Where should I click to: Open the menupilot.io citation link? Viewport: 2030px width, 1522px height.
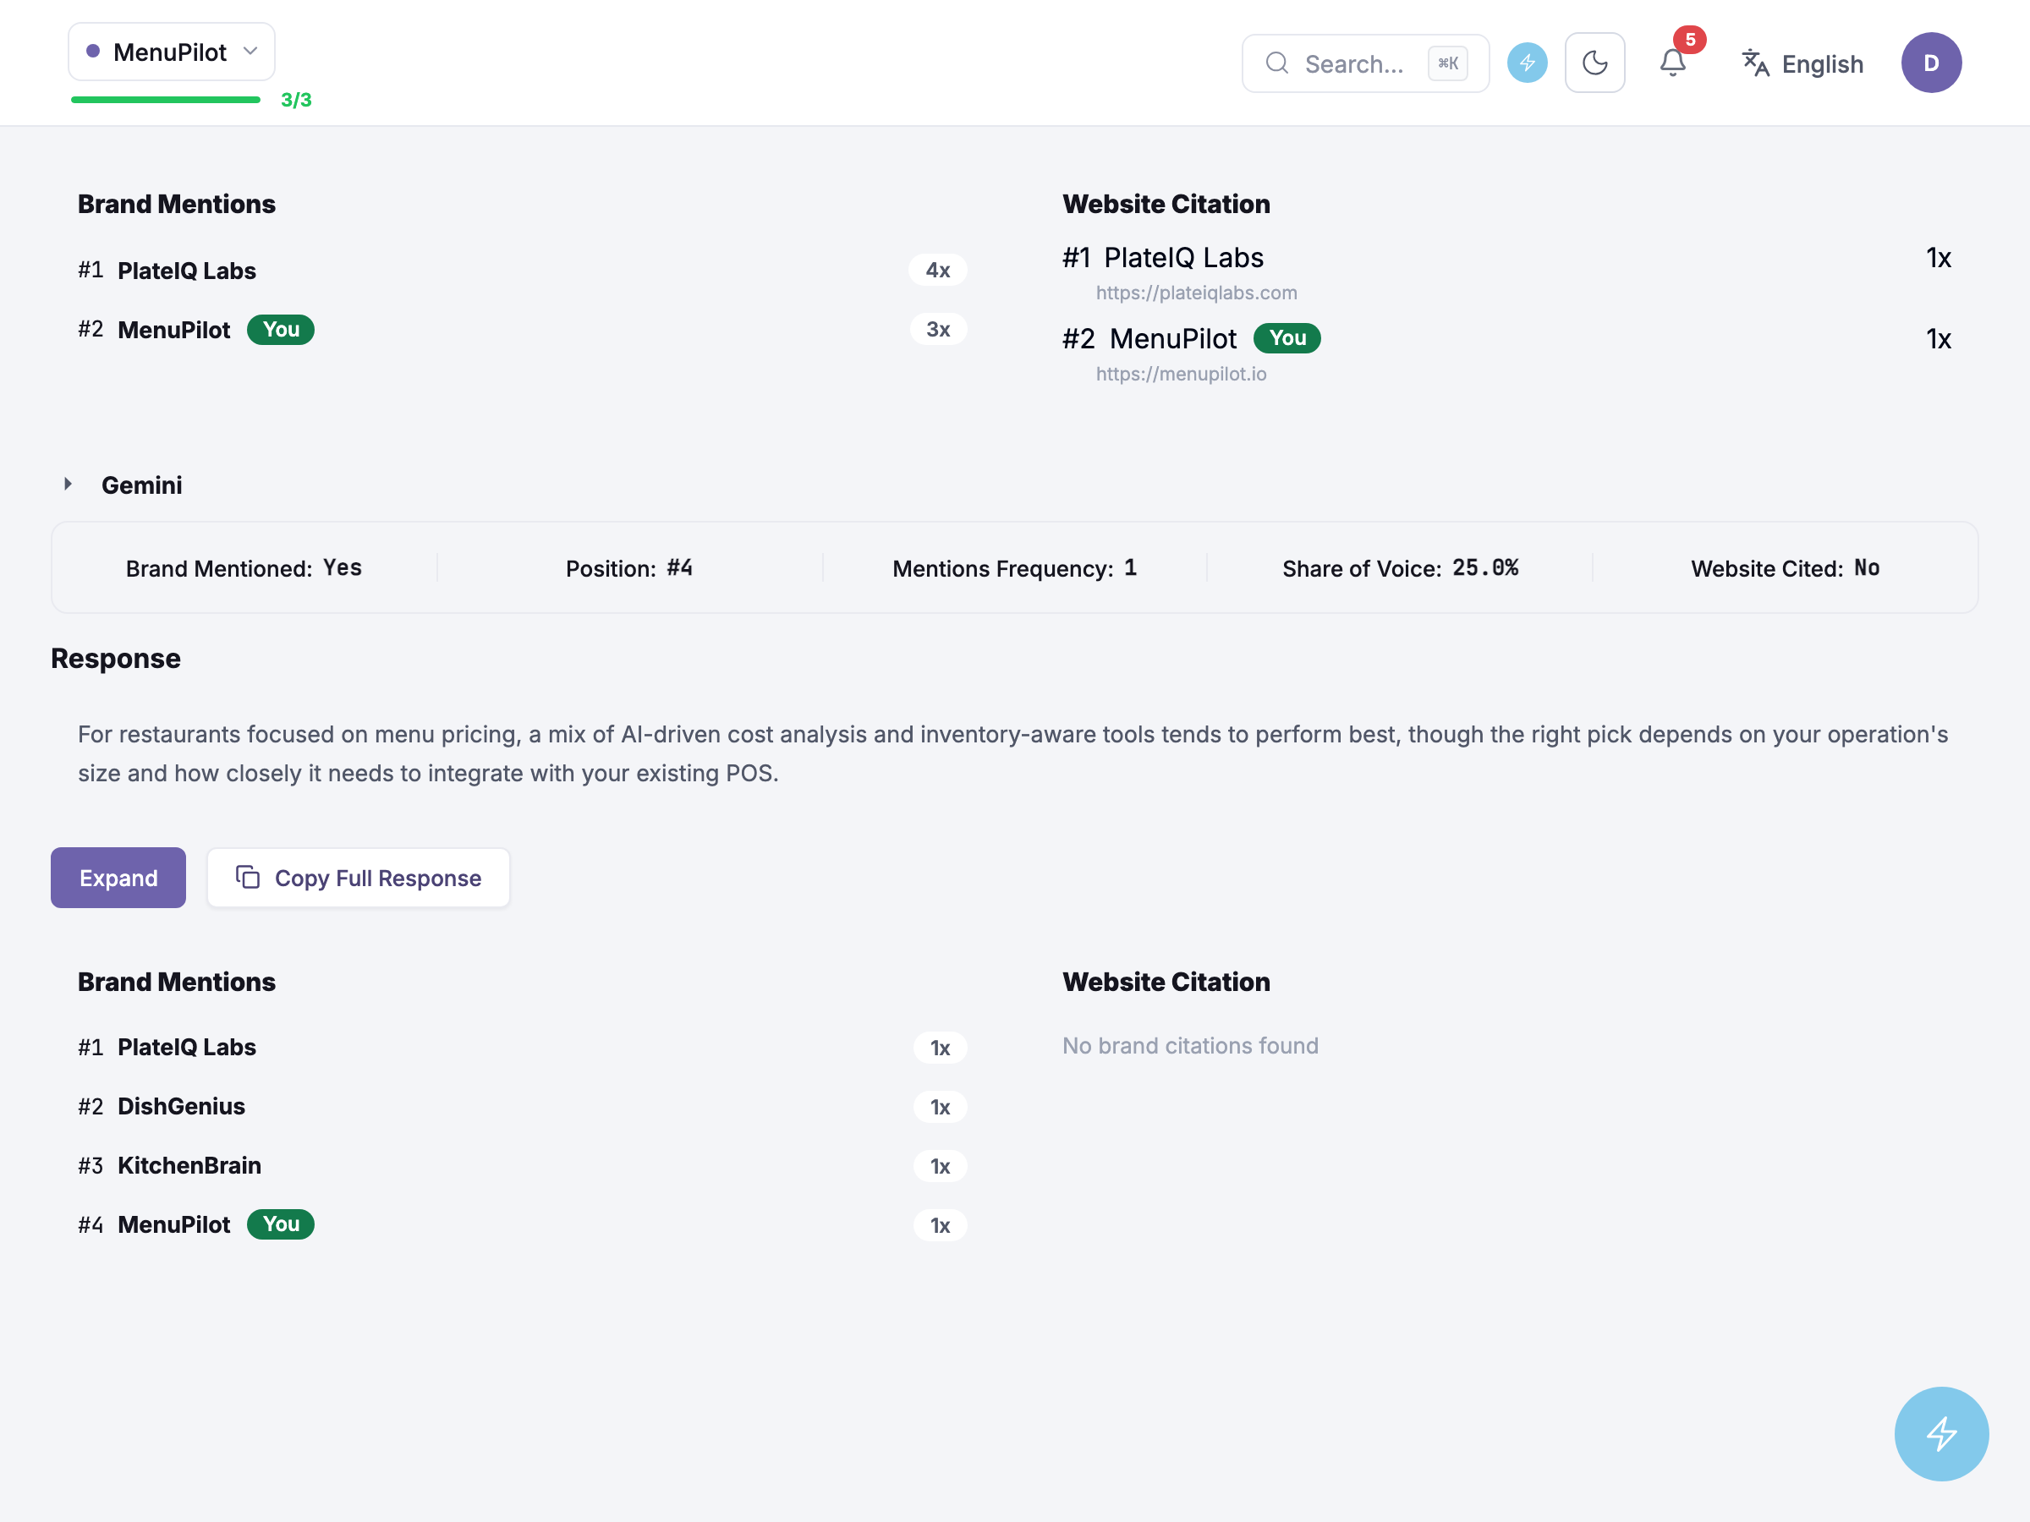coord(1180,374)
